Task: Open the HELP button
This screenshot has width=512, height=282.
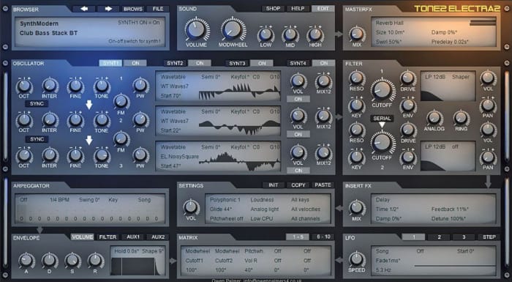Action: (x=298, y=9)
